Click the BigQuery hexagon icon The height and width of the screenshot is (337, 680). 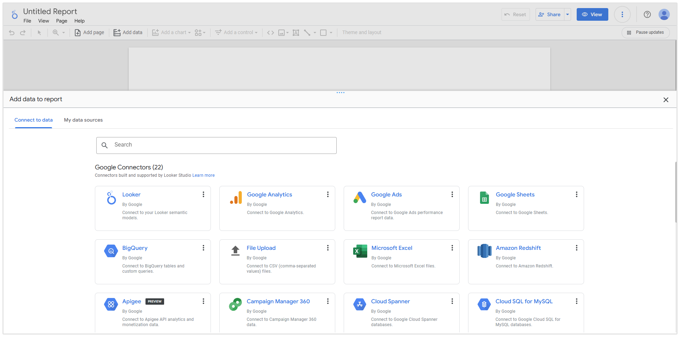111,251
